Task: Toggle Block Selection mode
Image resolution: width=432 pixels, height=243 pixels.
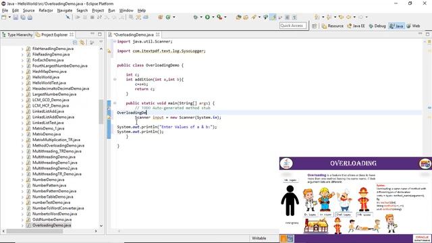Action: (x=287, y=17)
